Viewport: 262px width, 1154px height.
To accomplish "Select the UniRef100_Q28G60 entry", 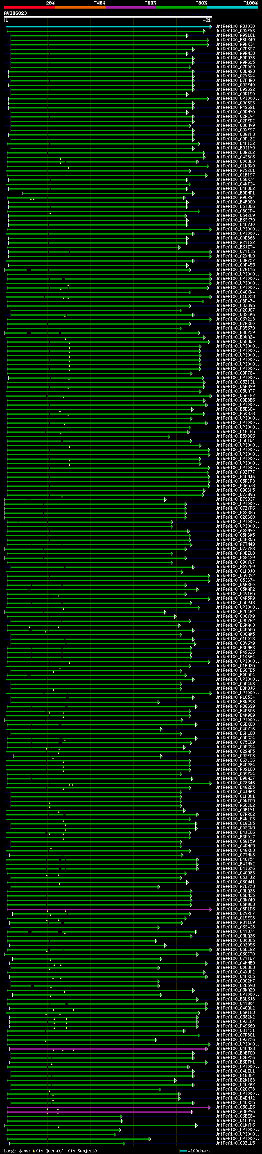I will point(235,517).
